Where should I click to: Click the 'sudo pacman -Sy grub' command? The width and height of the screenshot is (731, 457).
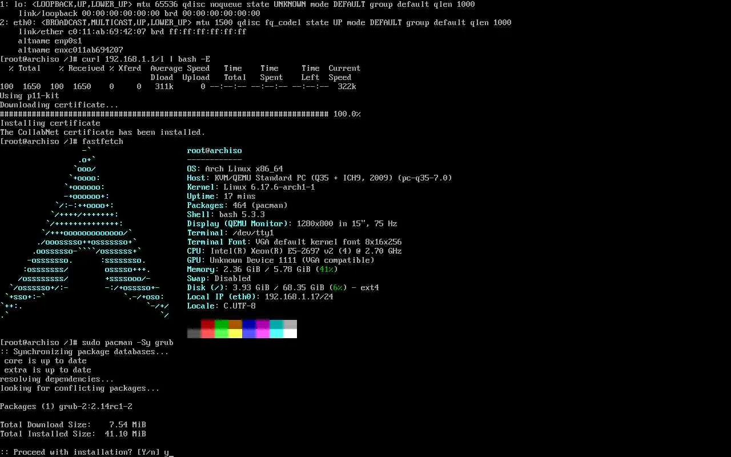point(128,343)
